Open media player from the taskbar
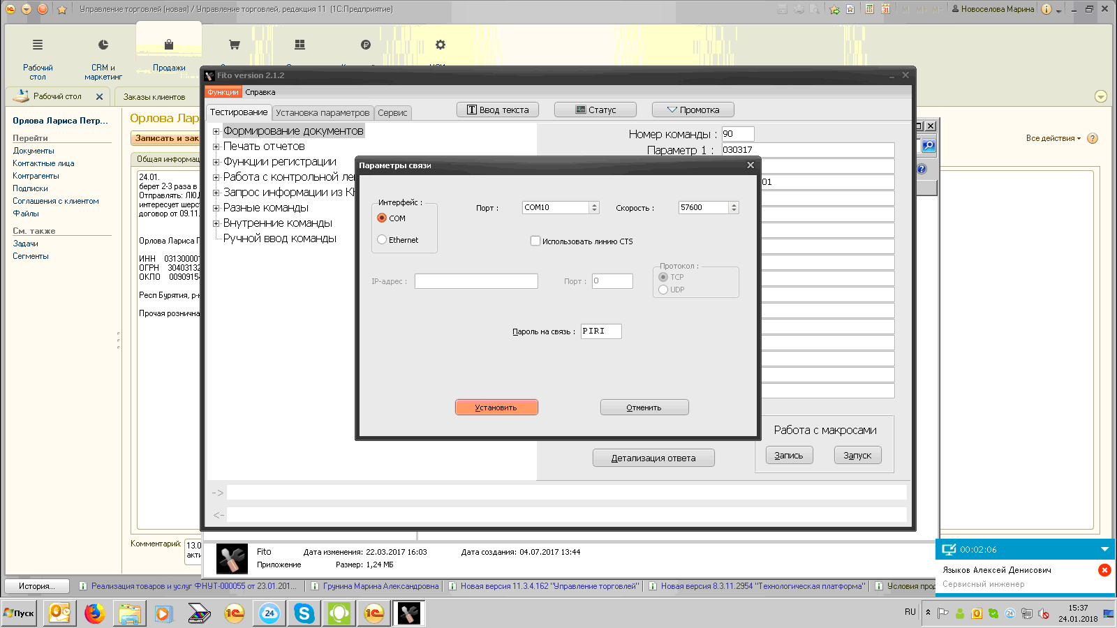The width and height of the screenshot is (1117, 628). click(164, 613)
